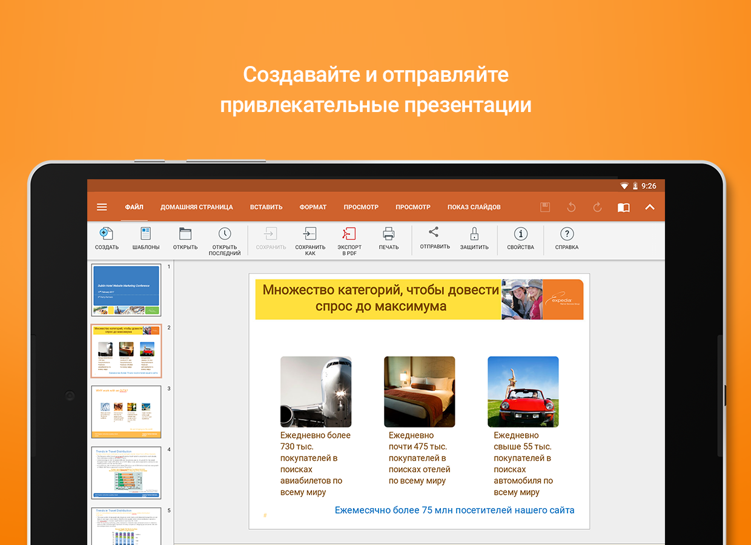Open the Справка help icon
Image resolution: width=751 pixels, height=545 pixels.
pos(567,234)
